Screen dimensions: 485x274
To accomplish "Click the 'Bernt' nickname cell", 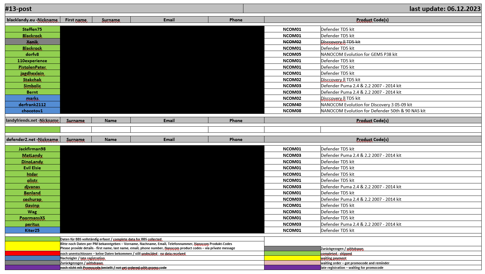I will click(33, 92).
